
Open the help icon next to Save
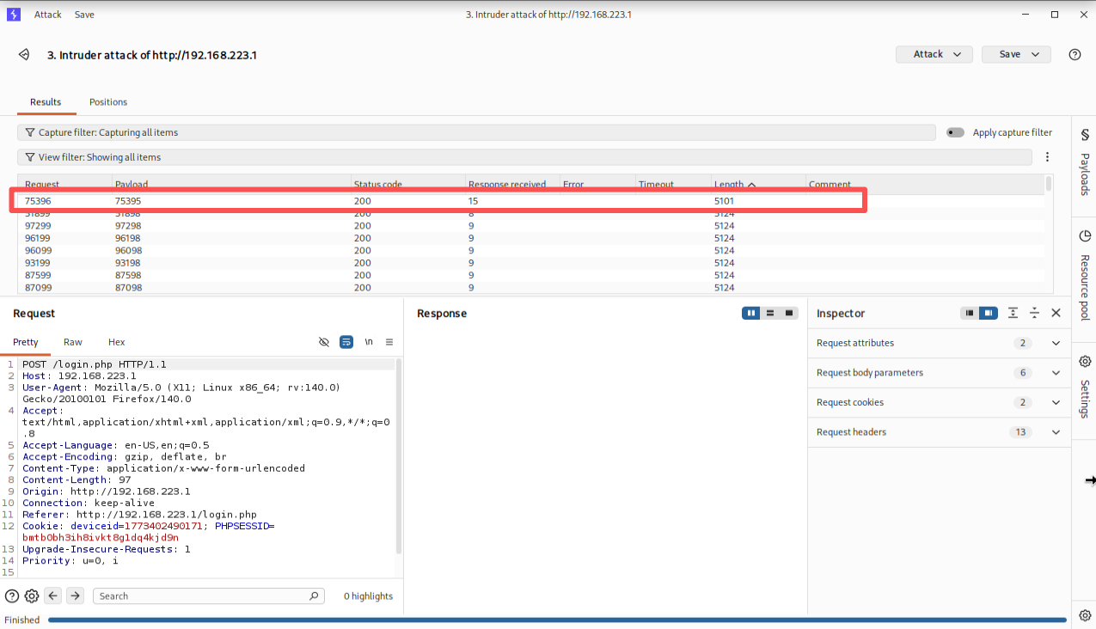pyautogui.click(x=1075, y=54)
